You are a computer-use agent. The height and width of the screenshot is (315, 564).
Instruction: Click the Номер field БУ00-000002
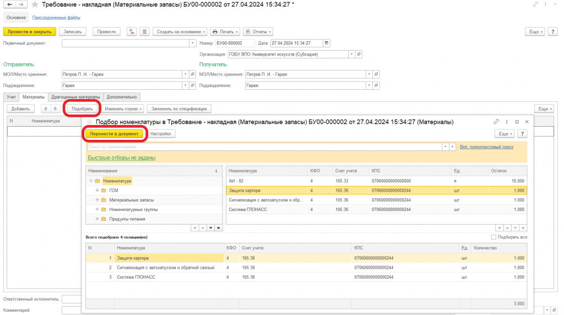235,43
